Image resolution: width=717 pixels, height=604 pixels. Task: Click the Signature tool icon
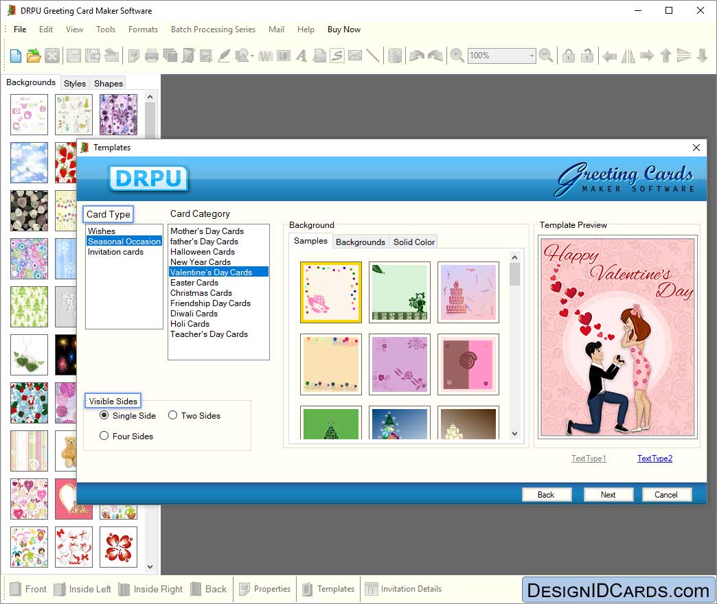point(337,56)
